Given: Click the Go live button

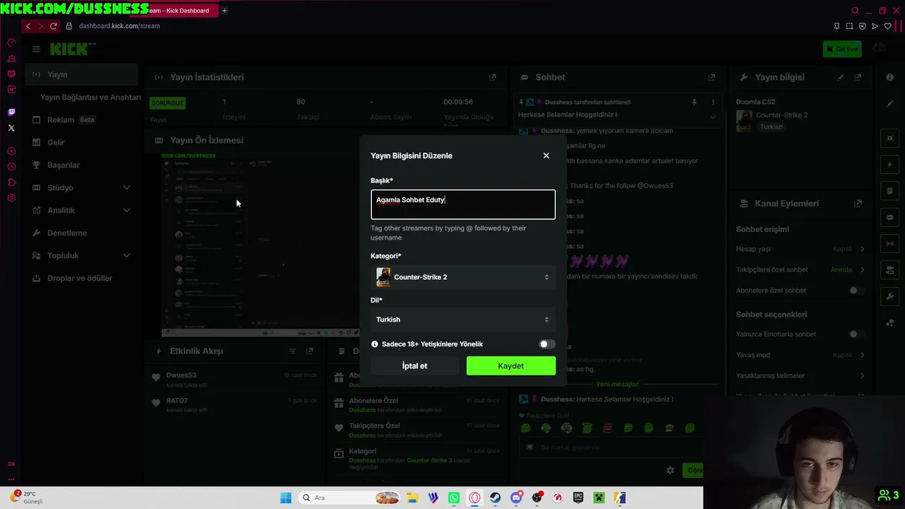Looking at the screenshot, I should click(841, 49).
